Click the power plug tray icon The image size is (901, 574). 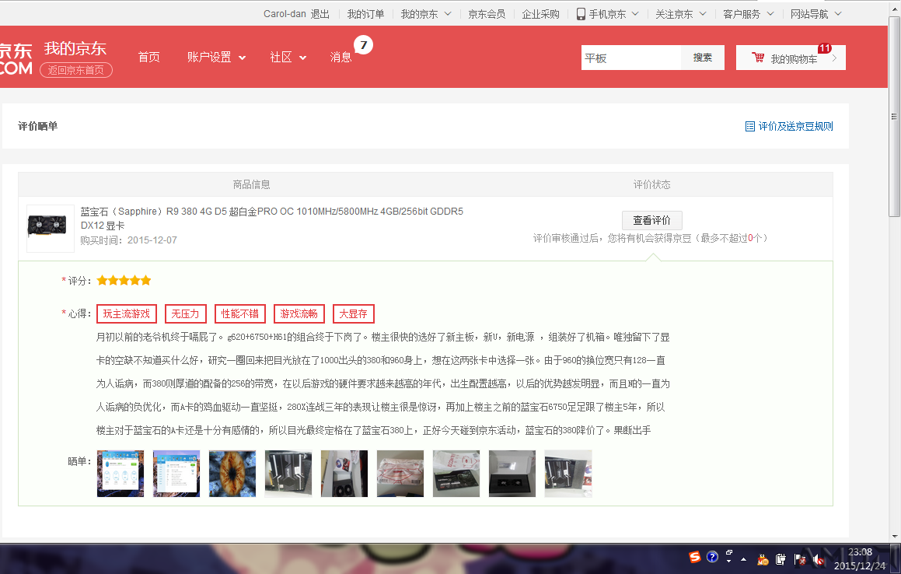781,559
